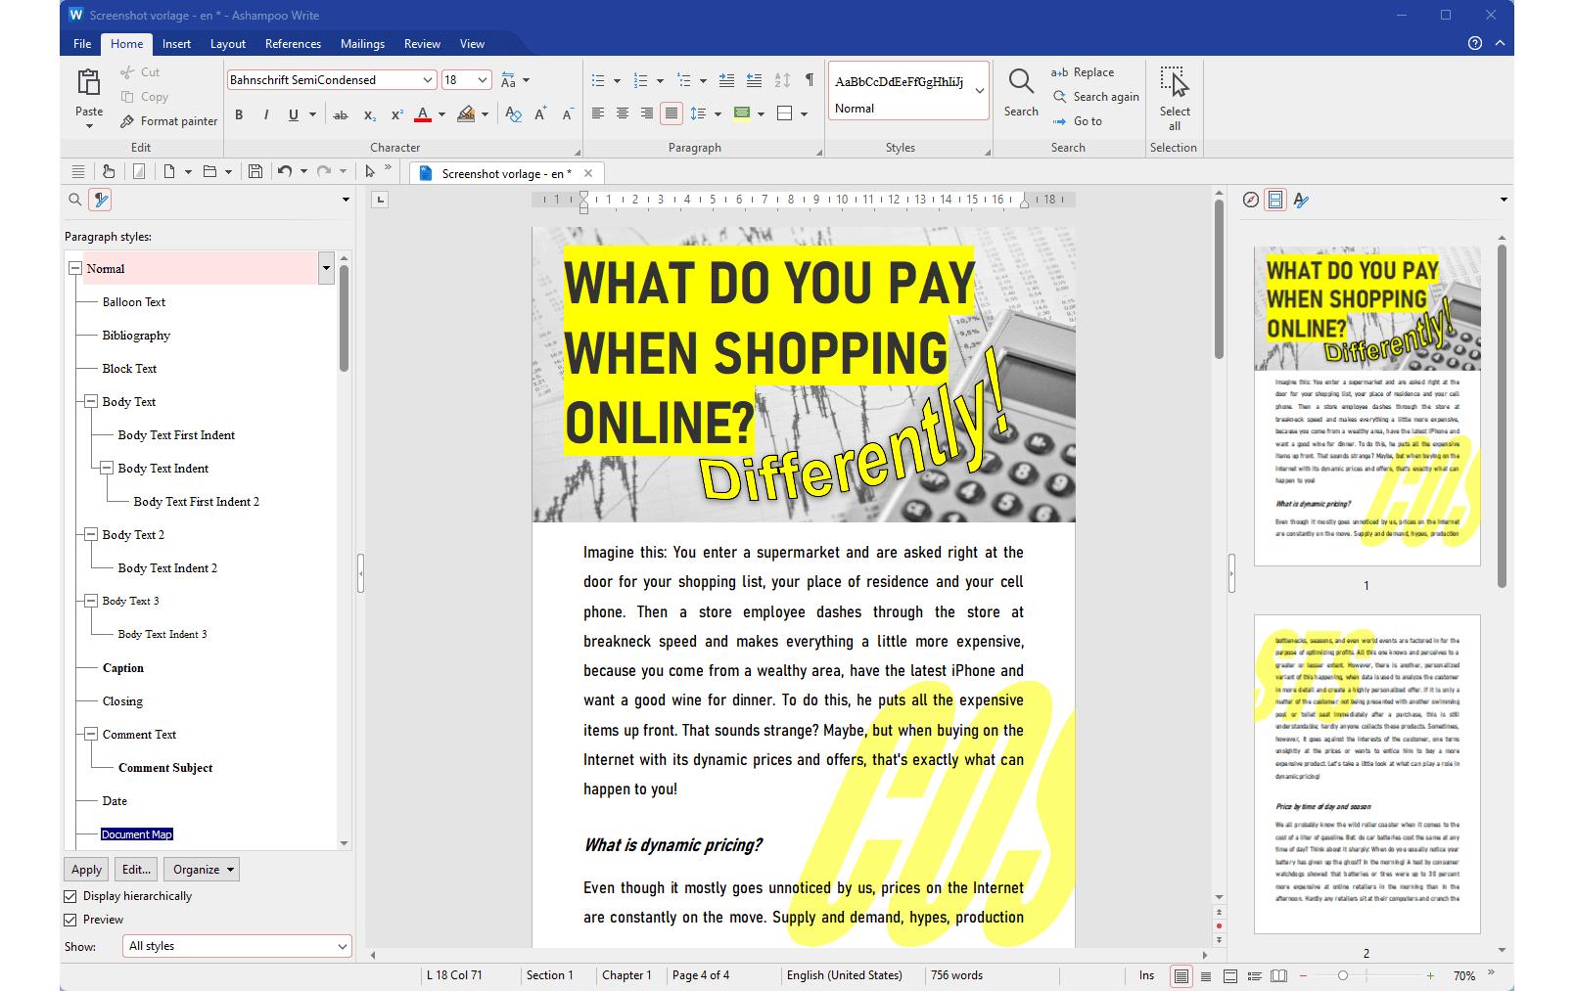
Task: Collapse the Body Text style tree node
Action: tap(91, 402)
